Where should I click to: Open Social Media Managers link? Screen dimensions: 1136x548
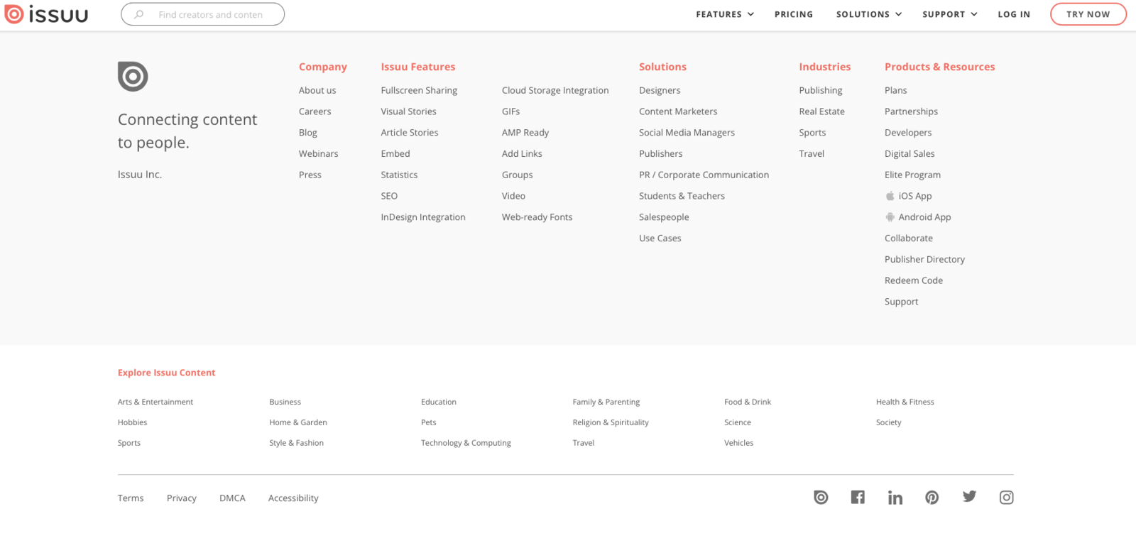687,133
